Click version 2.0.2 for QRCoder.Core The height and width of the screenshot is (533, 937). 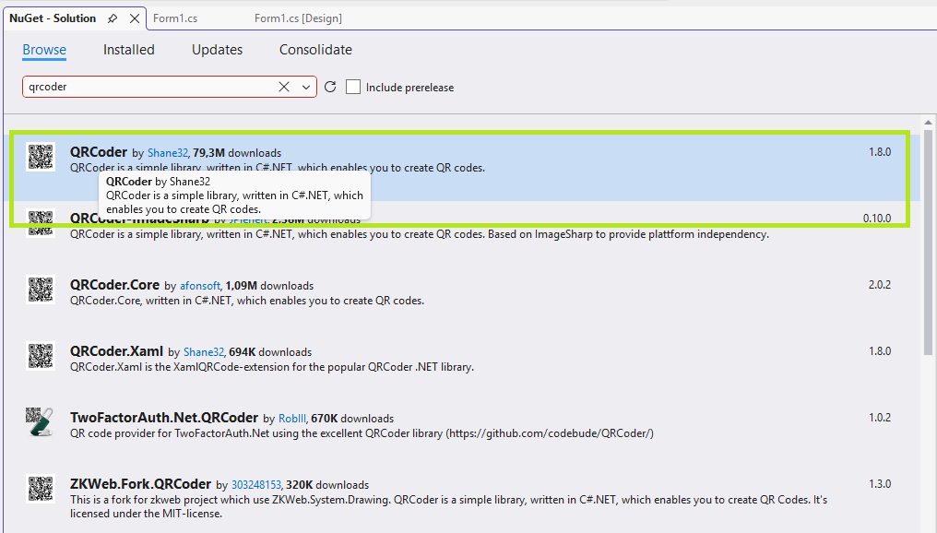(x=880, y=285)
